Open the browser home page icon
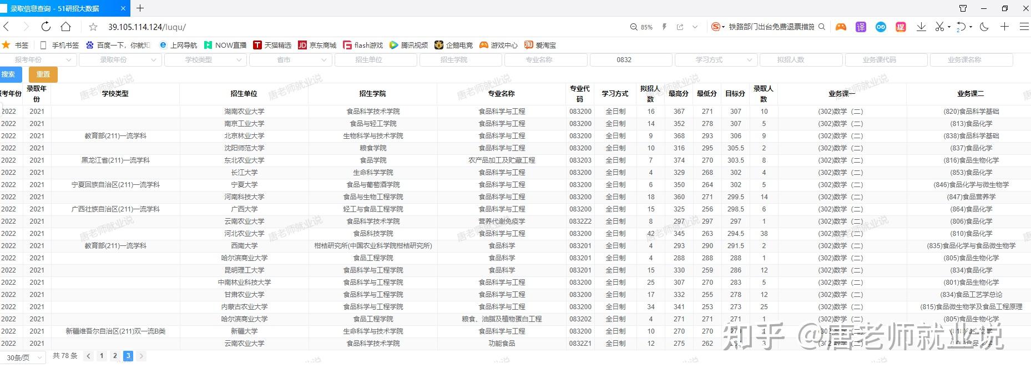Viewport: 1031px width, 378px height. coord(65,27)
